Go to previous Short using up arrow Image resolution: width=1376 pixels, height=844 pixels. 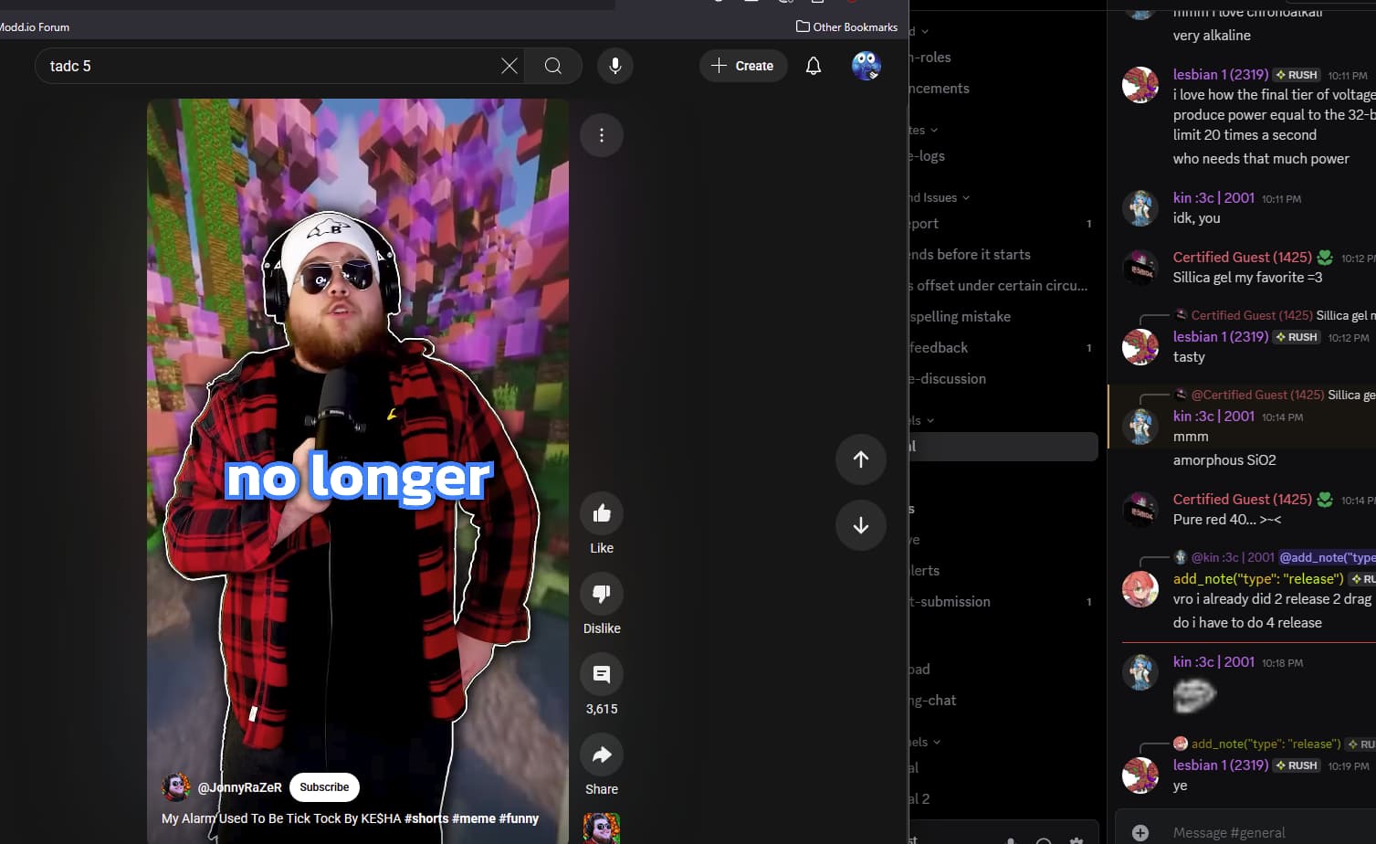click(861, 459)
